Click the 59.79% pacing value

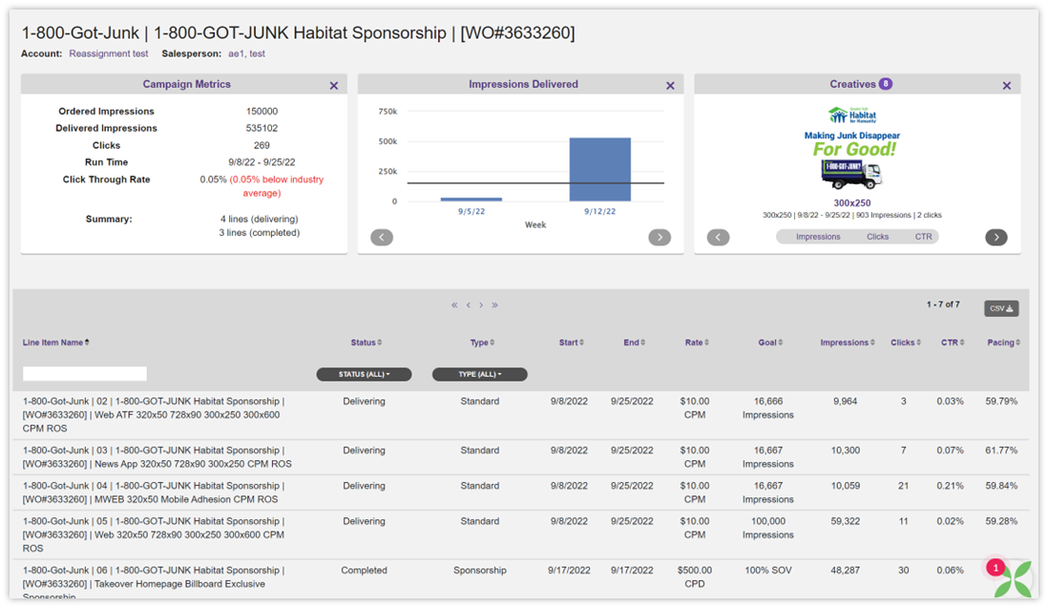(x=1001, y=402)
